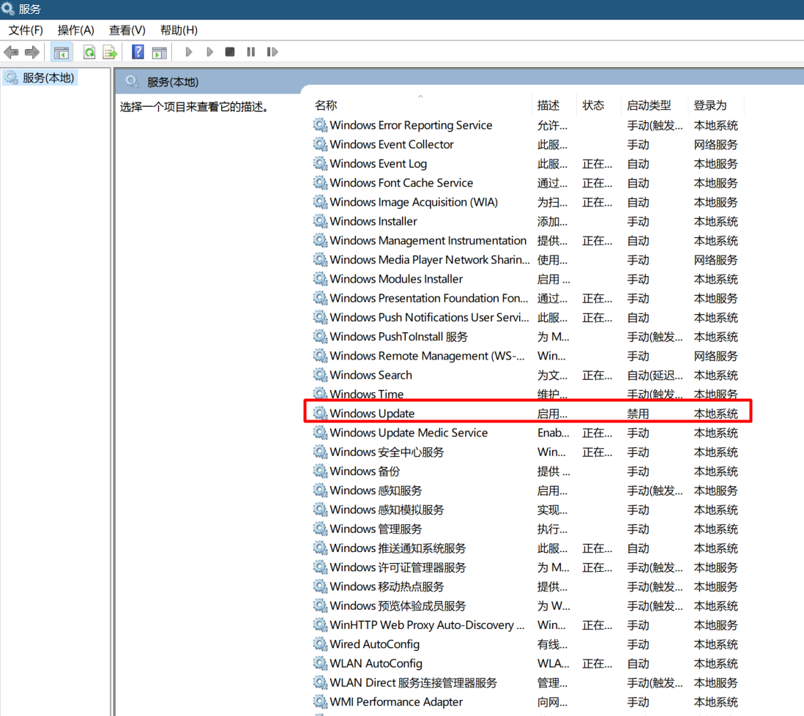This screenshot has width=804, height=716.
Task: Open Help via the question-mark icon
Action: (138, 52)
